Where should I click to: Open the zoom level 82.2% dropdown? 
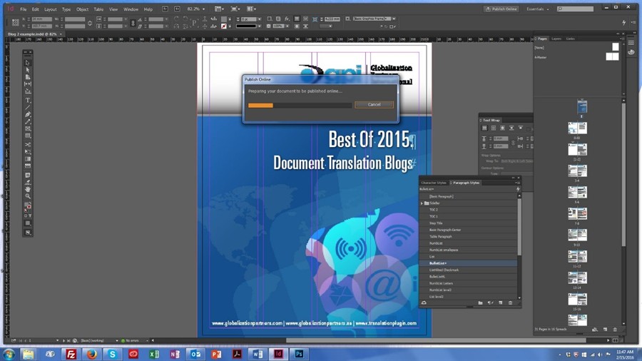tap(203, 9)
